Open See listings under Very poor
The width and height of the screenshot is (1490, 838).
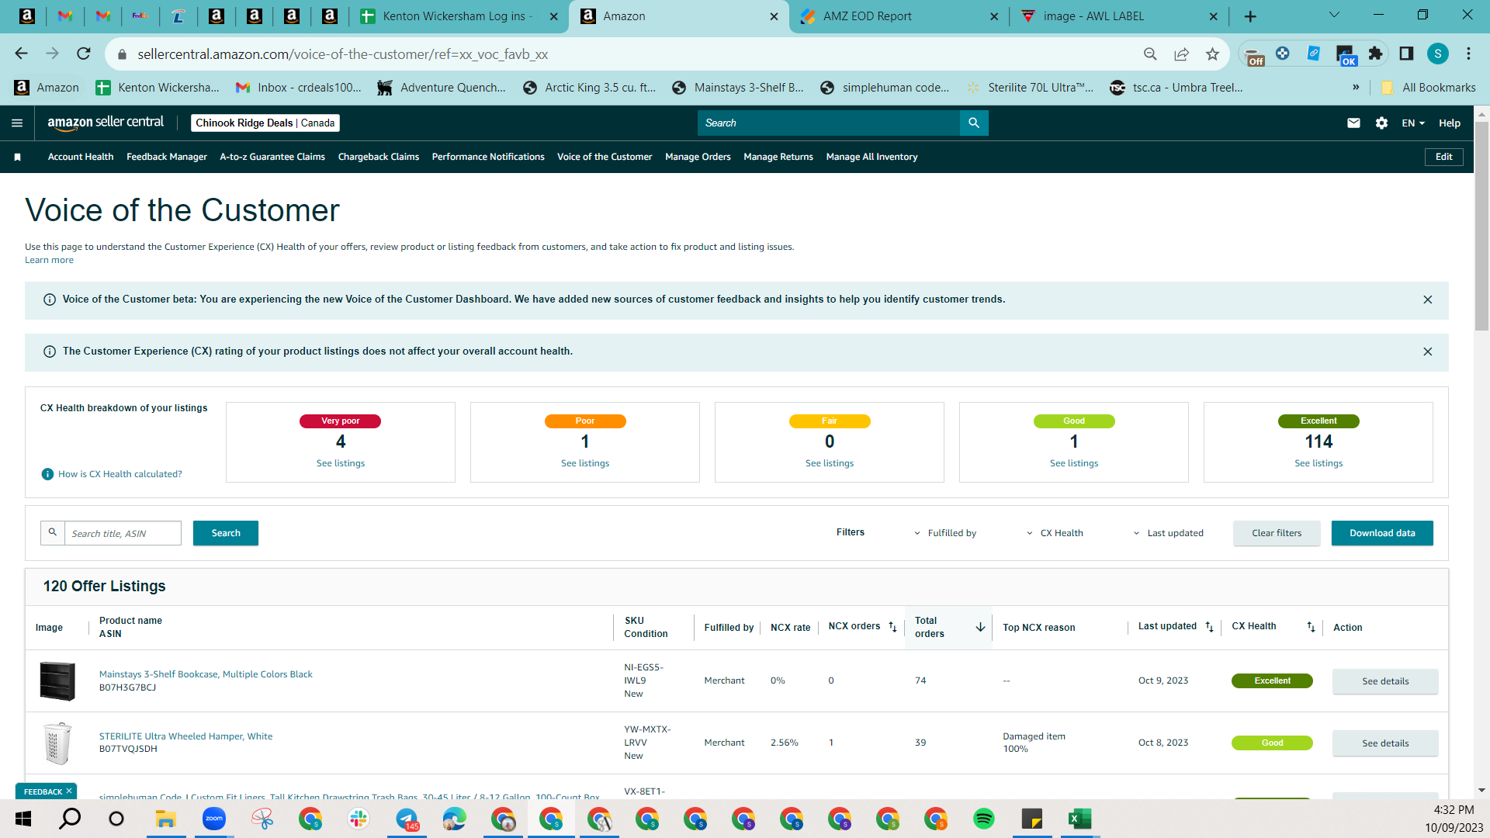click(x=341, y=463)
